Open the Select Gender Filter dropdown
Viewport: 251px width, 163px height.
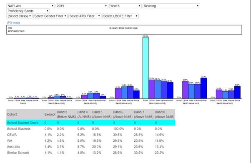[50, 16]
